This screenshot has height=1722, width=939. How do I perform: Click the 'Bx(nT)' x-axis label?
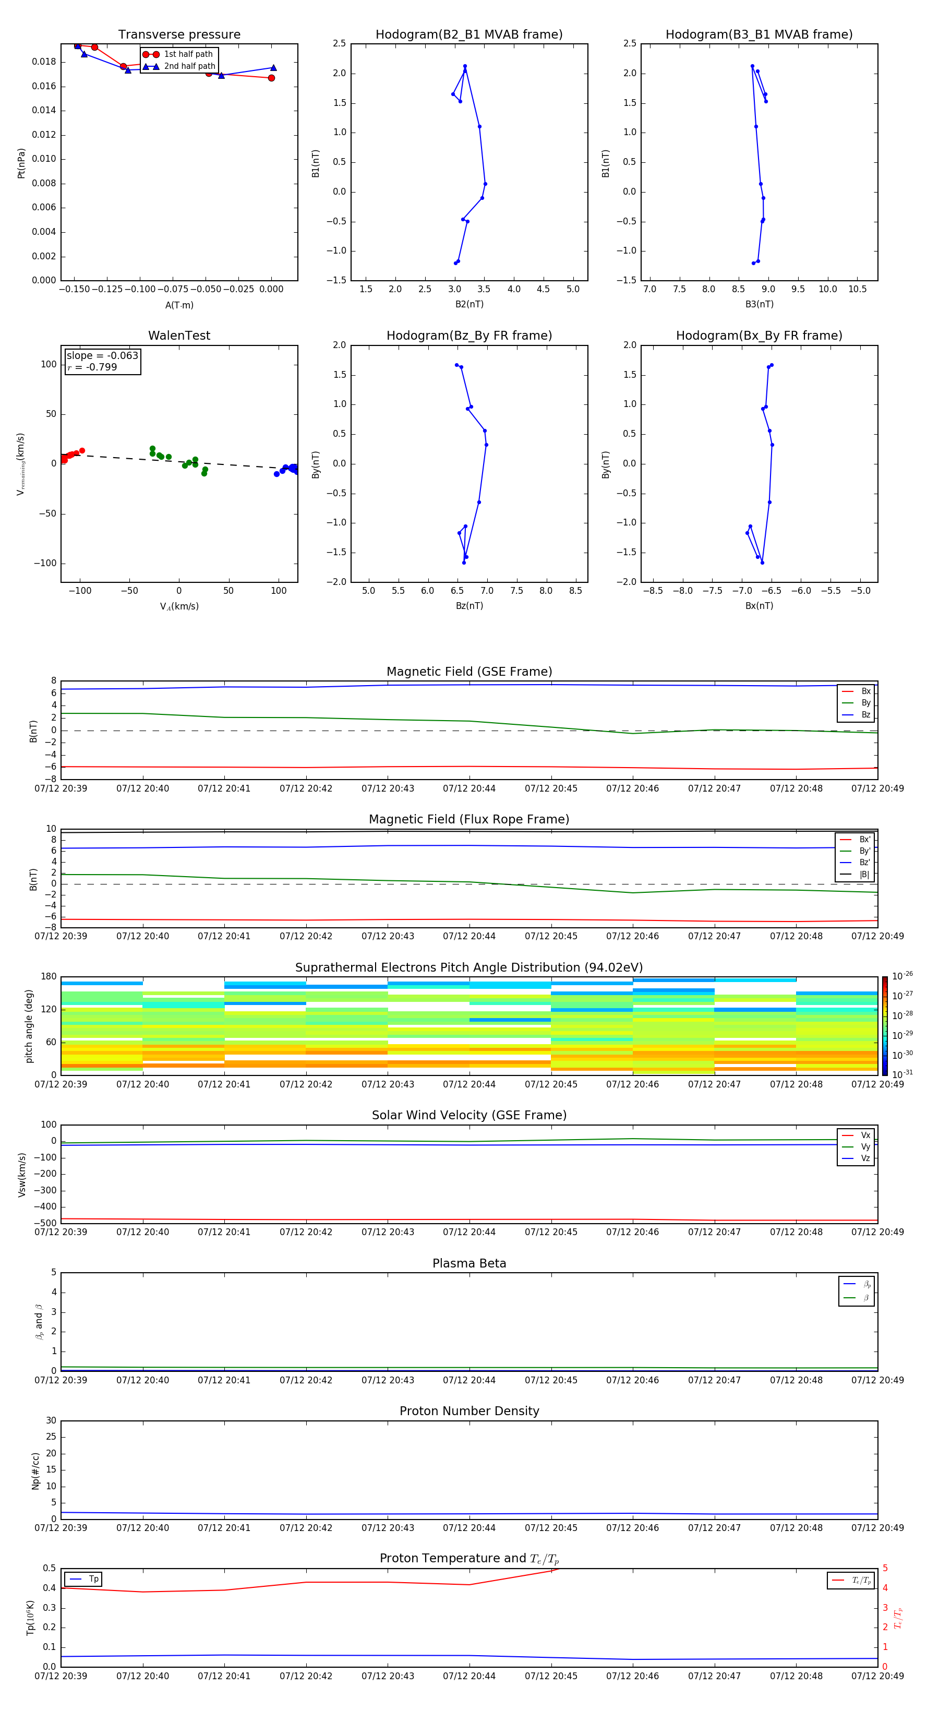pos(759,606)
